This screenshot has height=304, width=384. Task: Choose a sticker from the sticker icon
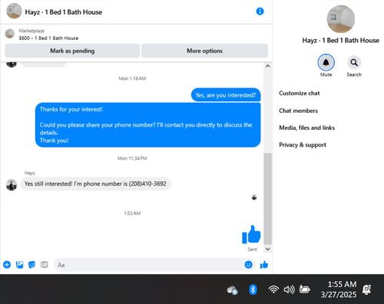point(31,265)
